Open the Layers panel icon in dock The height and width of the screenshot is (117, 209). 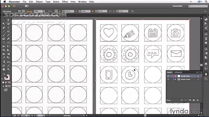(206, 74)
